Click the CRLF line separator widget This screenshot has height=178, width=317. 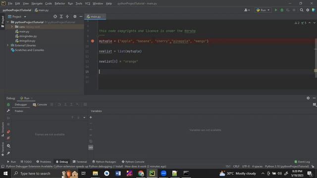[x=236, y=167]
